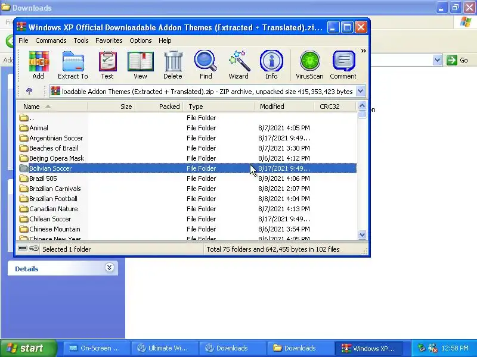Sort list by Name column

click(52, 107)
